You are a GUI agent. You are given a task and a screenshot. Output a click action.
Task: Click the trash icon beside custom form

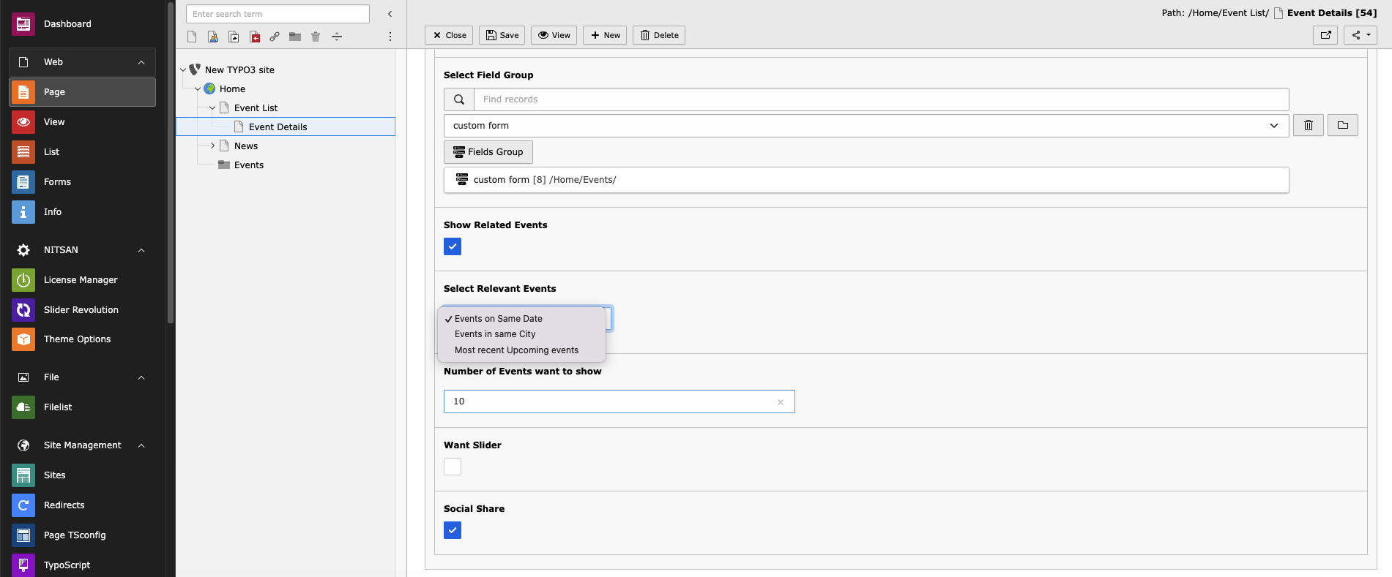point(1309,125)
